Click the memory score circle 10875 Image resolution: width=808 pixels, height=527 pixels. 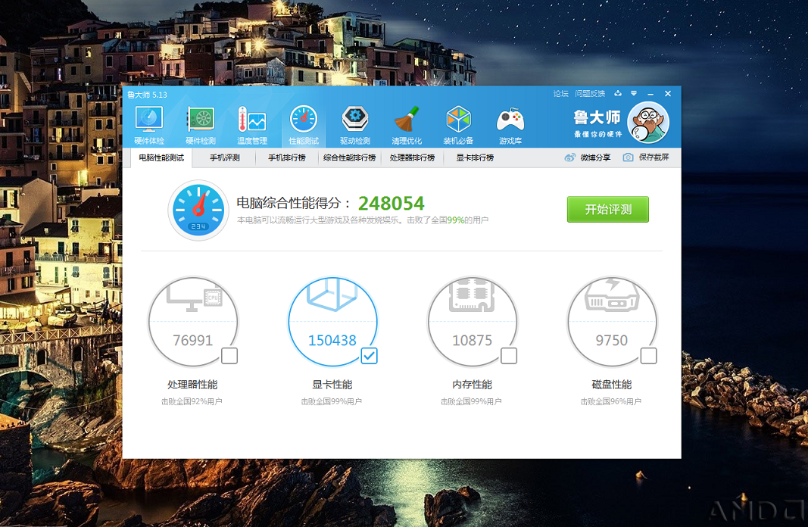click(x=472, y=322)
